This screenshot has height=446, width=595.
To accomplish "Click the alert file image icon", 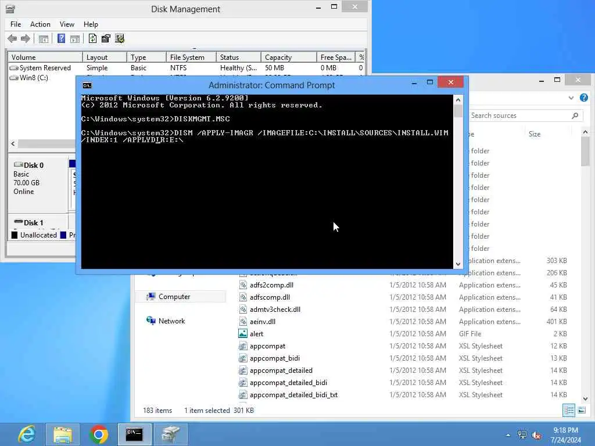I will (243, 334).
